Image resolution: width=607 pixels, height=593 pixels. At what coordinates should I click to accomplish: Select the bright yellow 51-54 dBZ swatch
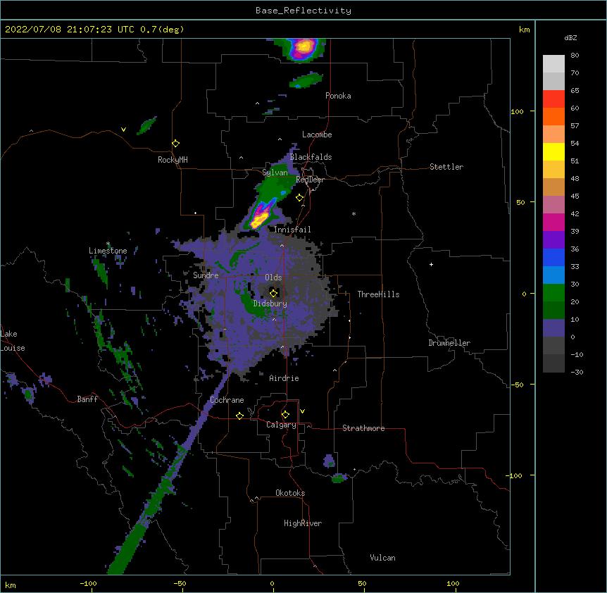coord(553,151)
